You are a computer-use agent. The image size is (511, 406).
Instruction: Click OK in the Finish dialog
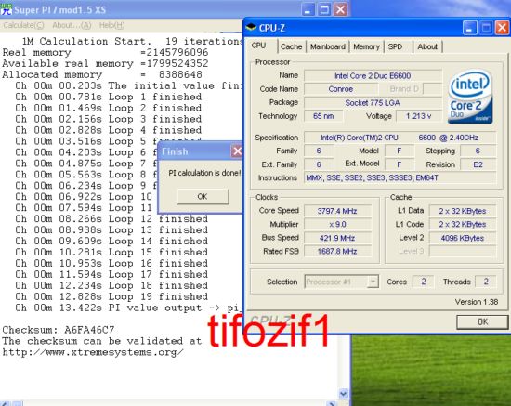tap(203, 196)
